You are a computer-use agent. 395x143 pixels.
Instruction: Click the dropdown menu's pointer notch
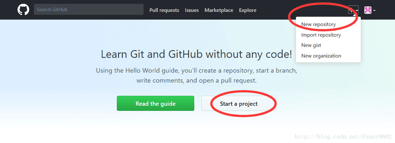[x=354, y=16]
